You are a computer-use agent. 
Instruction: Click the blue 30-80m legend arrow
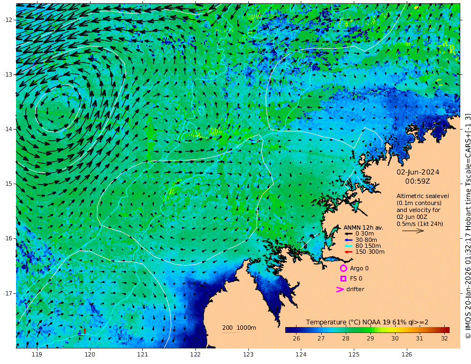[348, 240]
